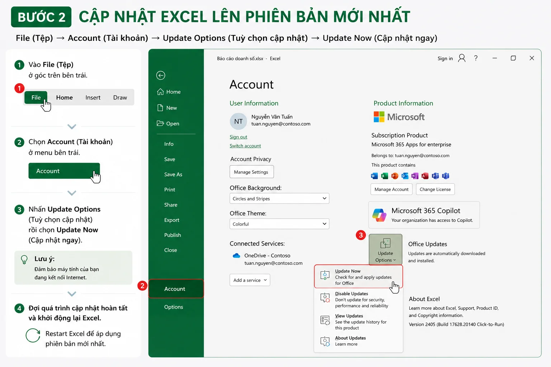The image size is (551, 367).
Task: Choose Update Now from the update menu
Action: pyautogui.click(x=358, y=277)
